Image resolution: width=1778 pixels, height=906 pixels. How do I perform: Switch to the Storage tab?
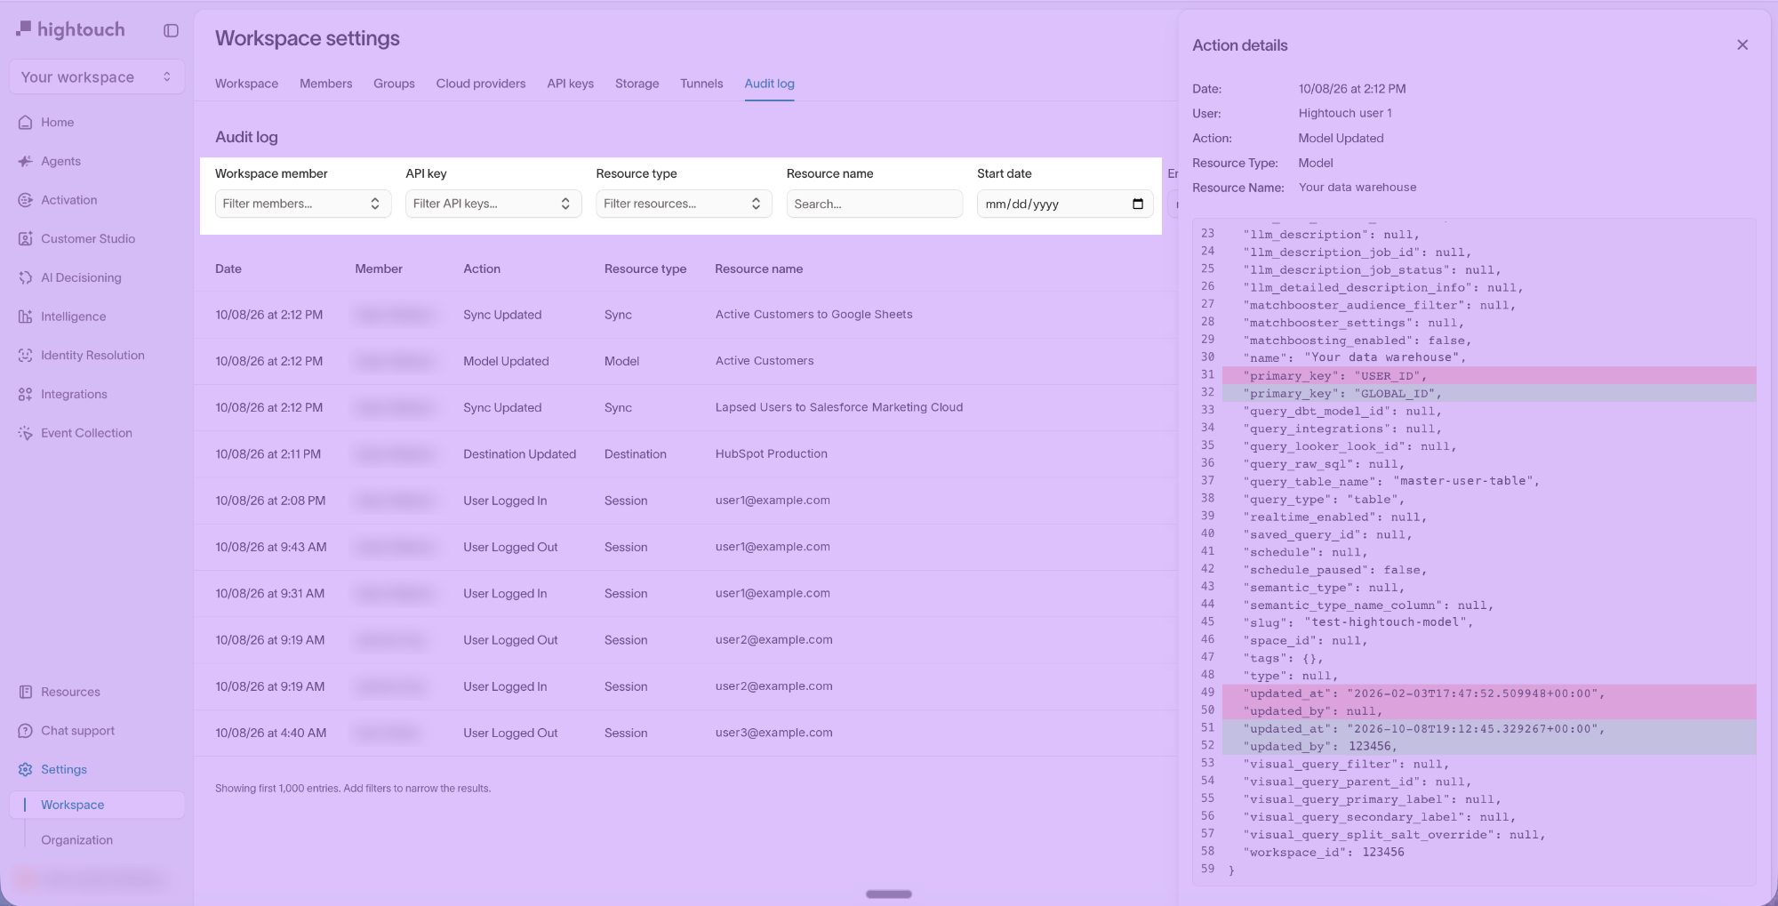tap(637, 84)
